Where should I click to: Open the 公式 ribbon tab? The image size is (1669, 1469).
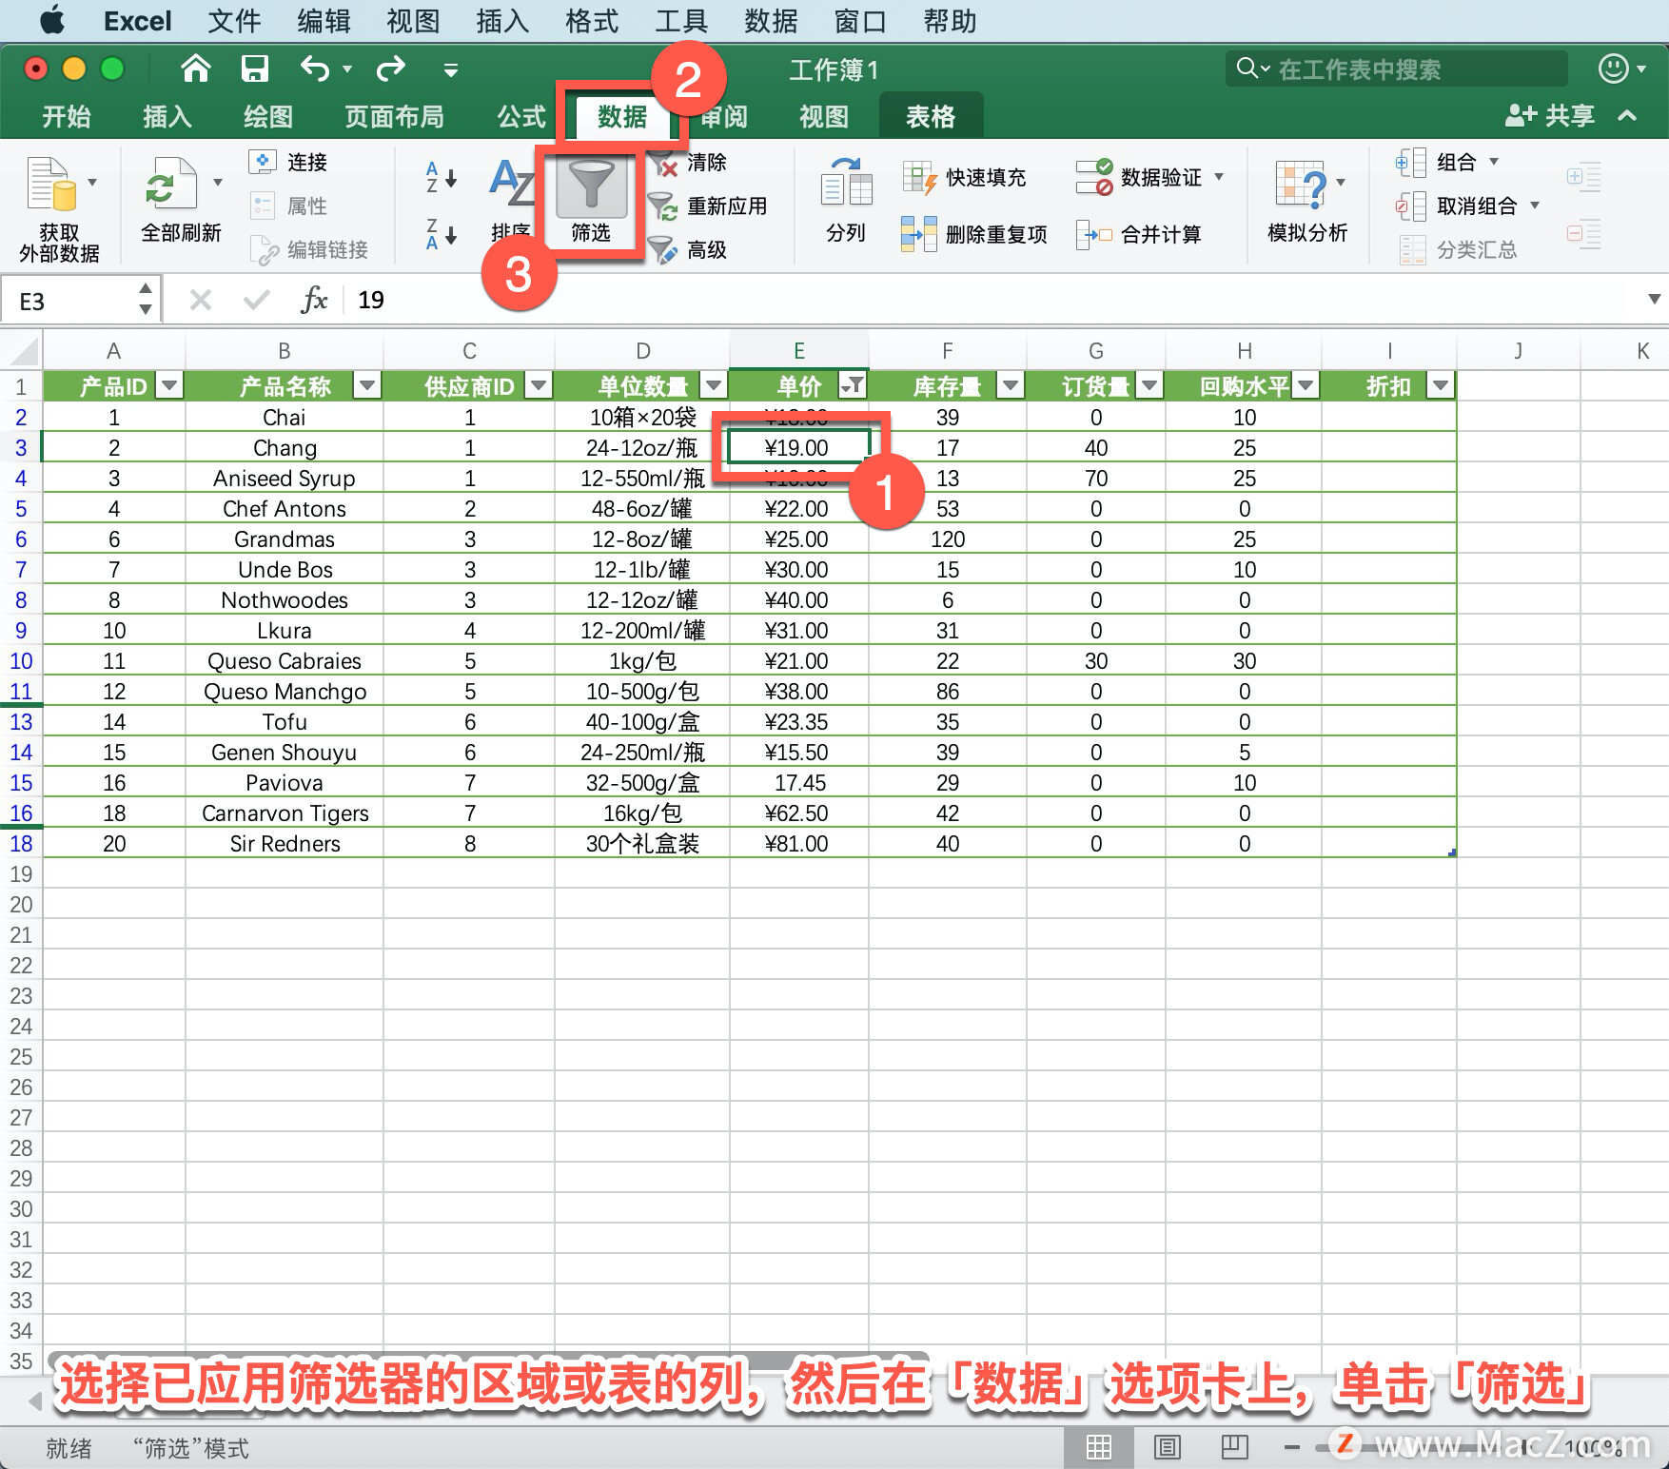coord(521,116)
